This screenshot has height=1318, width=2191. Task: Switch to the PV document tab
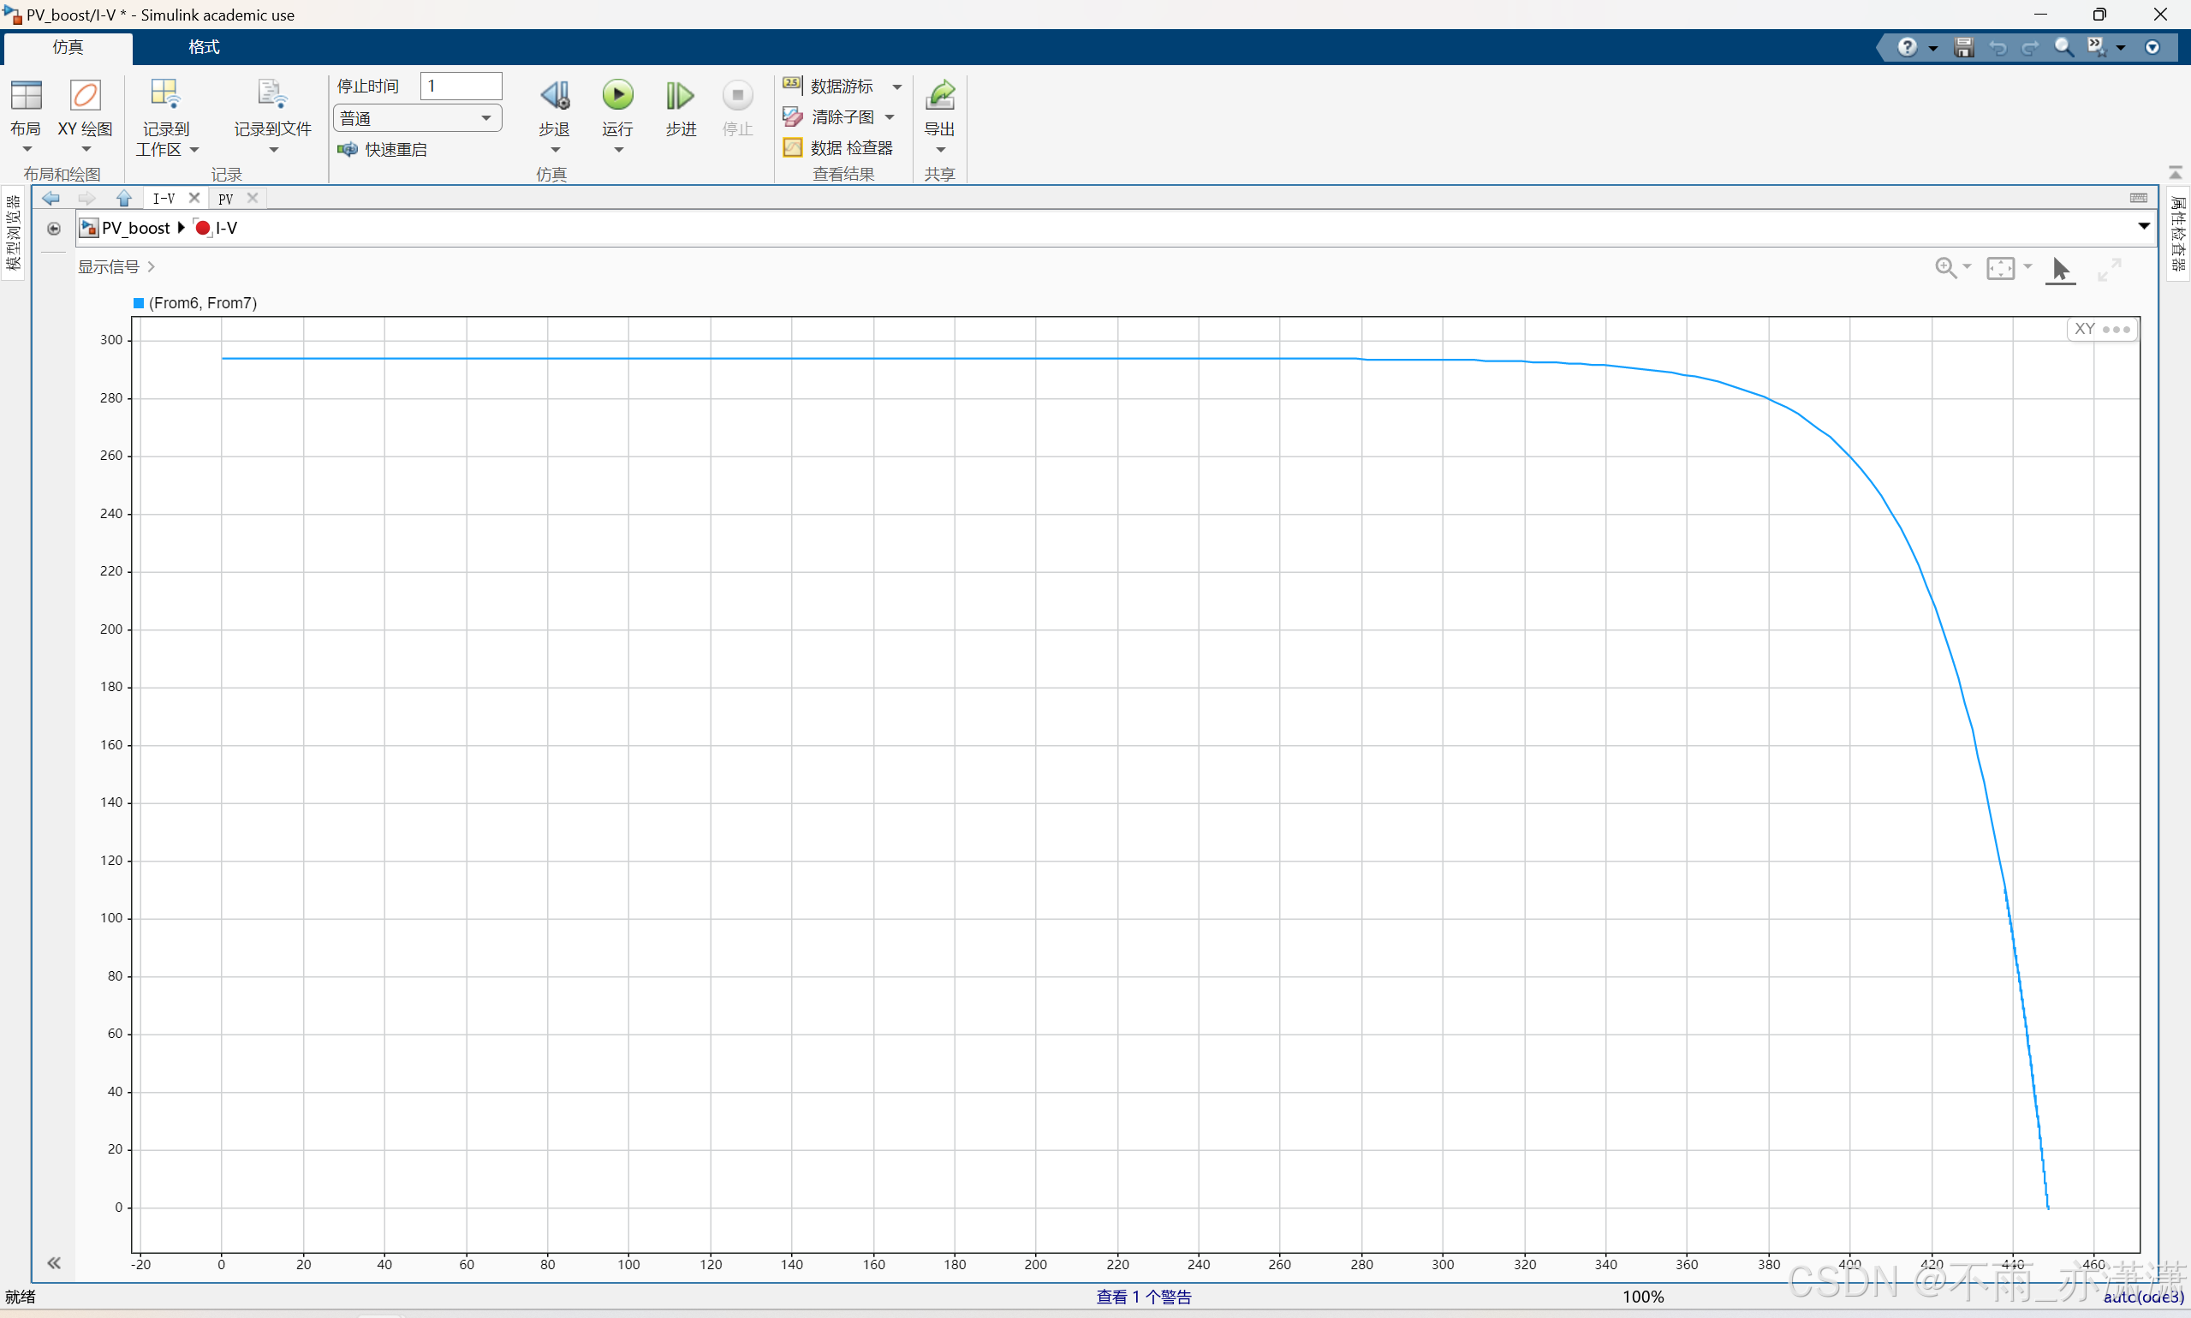pyautogui.click(x=225, y=198)
